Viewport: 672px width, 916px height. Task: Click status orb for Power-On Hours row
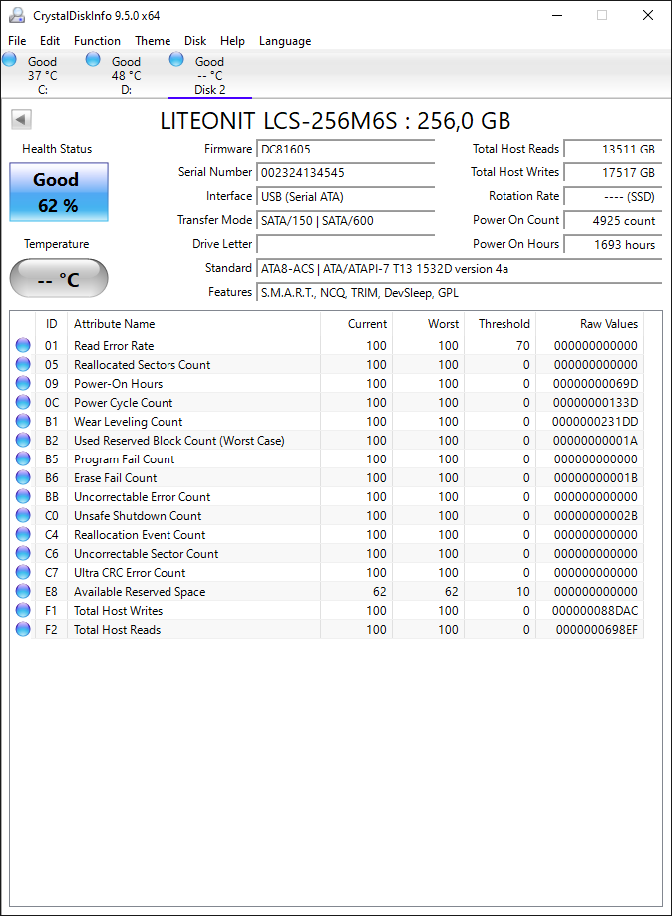[x=23, y=383]
